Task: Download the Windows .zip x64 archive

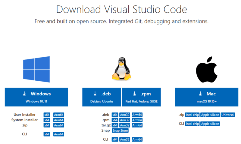Action: tap(47, 125)
